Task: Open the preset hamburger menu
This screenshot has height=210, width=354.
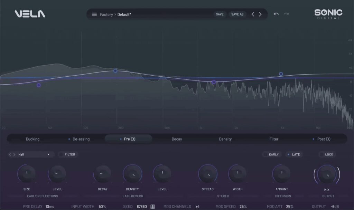Action: [94, 15]
